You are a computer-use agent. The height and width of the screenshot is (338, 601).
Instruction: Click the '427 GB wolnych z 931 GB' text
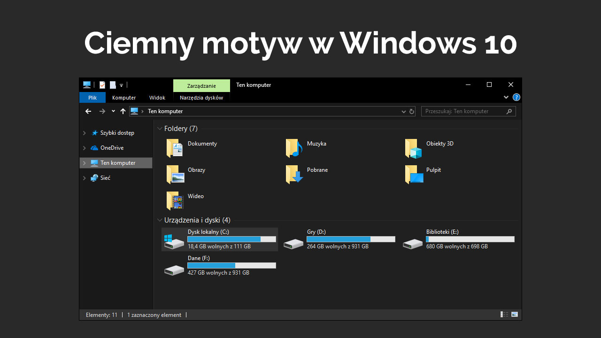(x=218, y=273)
